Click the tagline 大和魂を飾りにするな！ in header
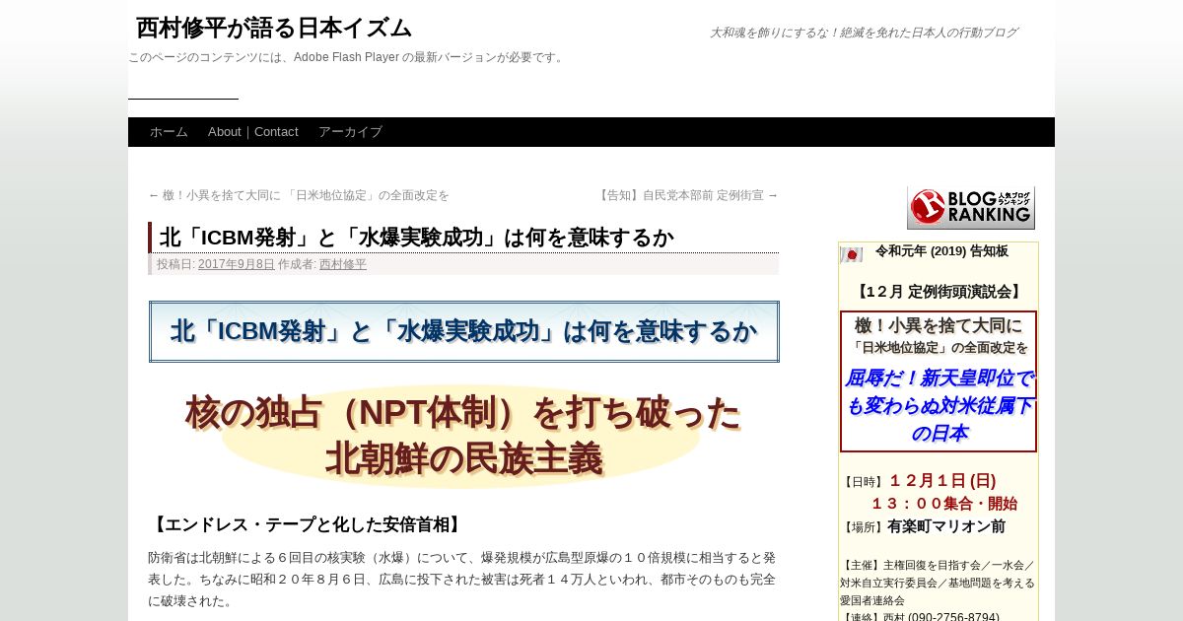Viewport: 1183px width, 621px height. point(864,33)
